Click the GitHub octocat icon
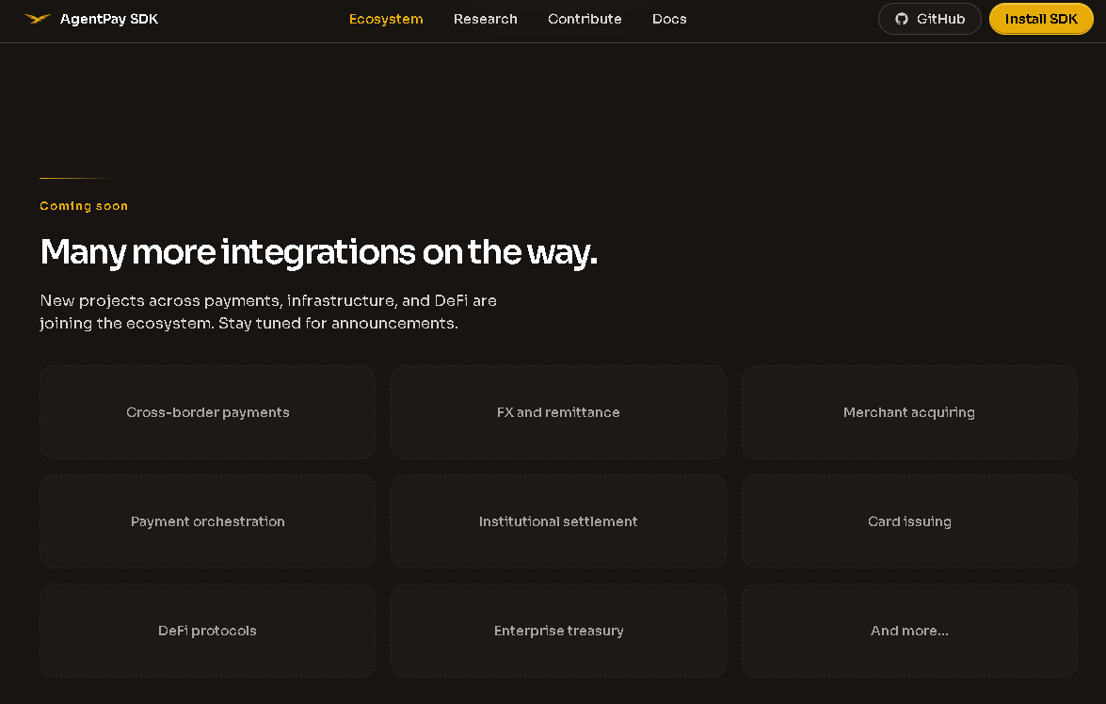 [x=902, y=19]
